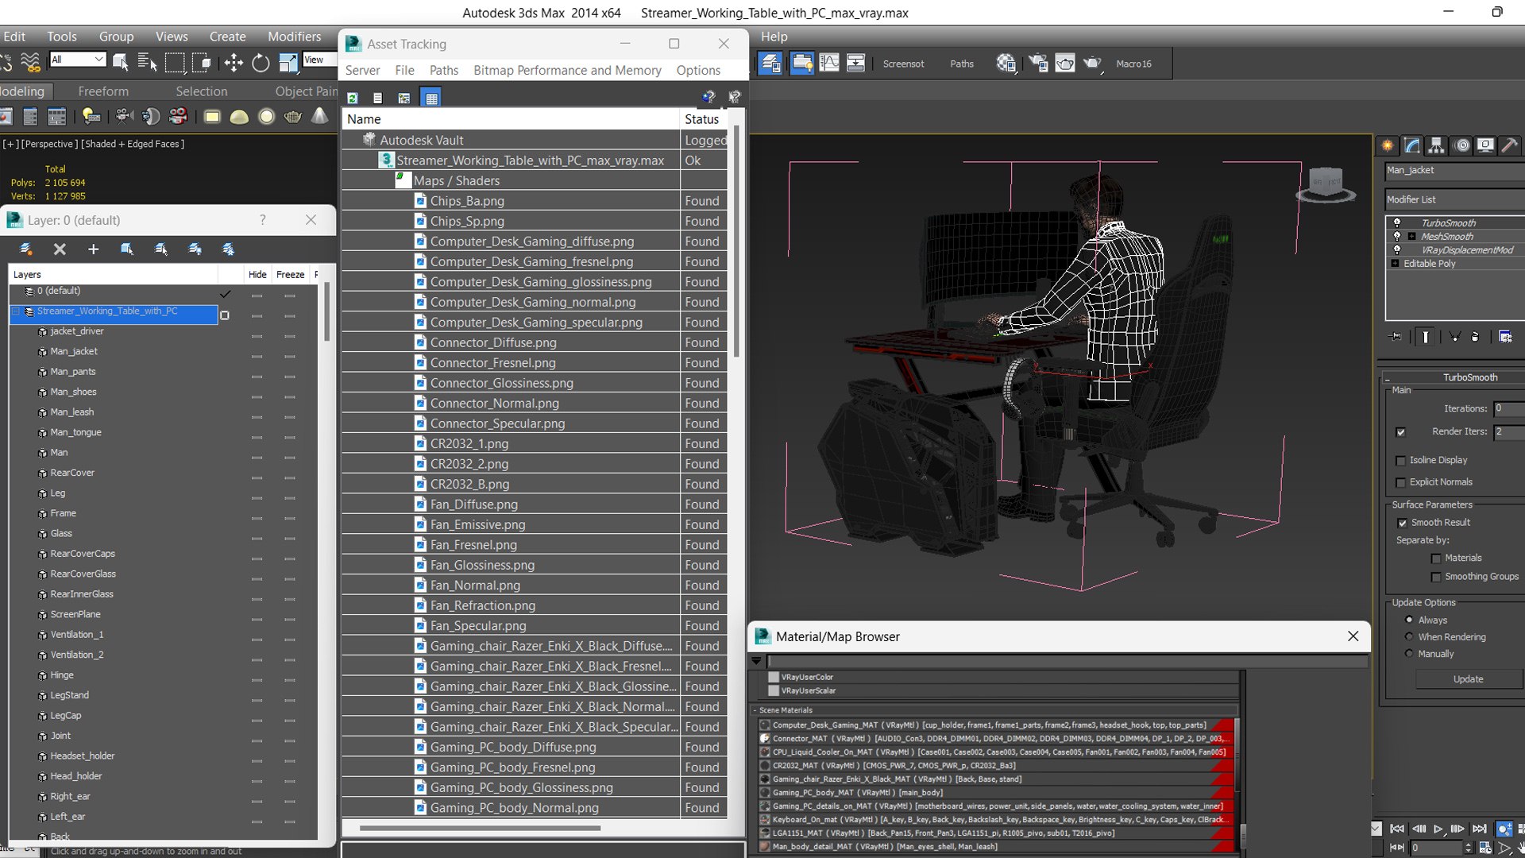Click the Select Object tool

tap(121, 63)
